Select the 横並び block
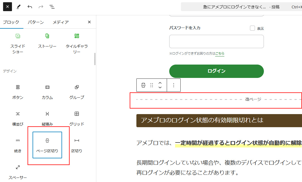This screenshot has height=182, width=302. (18, 114)
